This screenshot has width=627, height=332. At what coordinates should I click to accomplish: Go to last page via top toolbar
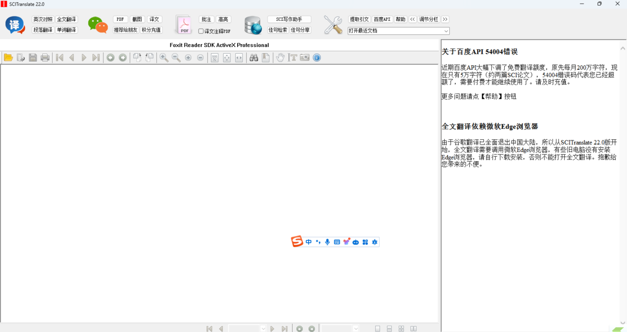pos(96,57)
